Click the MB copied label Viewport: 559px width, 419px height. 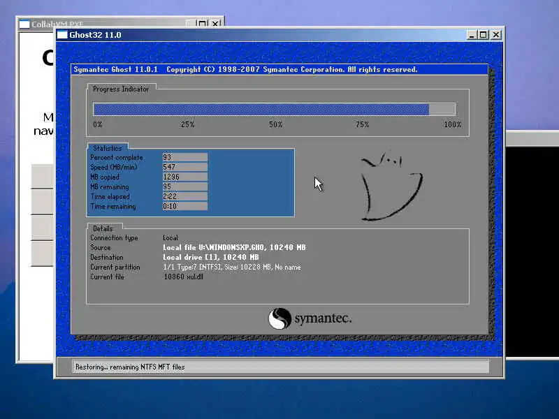(x=104, y=177)
